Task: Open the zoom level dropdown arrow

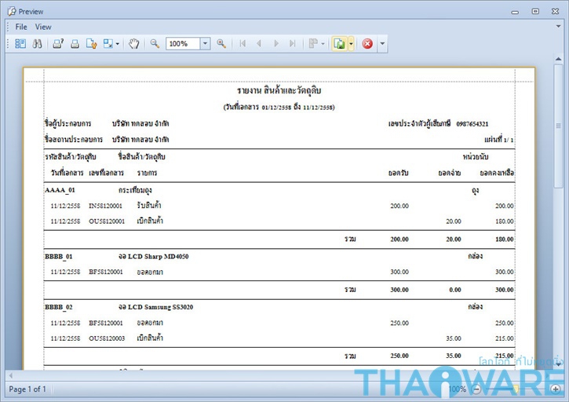Action: pos(205,44)
